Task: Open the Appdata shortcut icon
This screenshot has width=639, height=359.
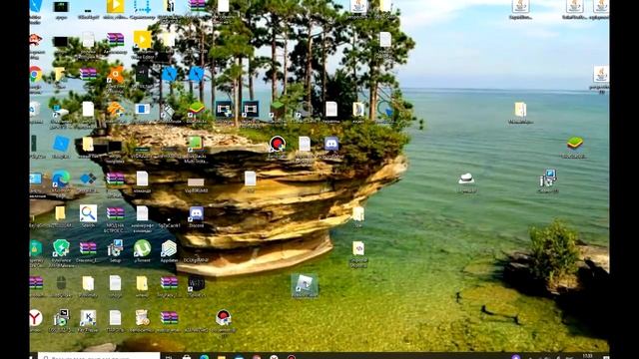Action: coord(169,248)
